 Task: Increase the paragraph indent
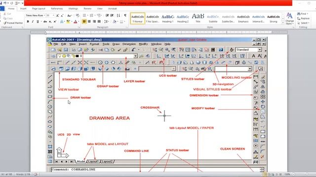(112, 15)
